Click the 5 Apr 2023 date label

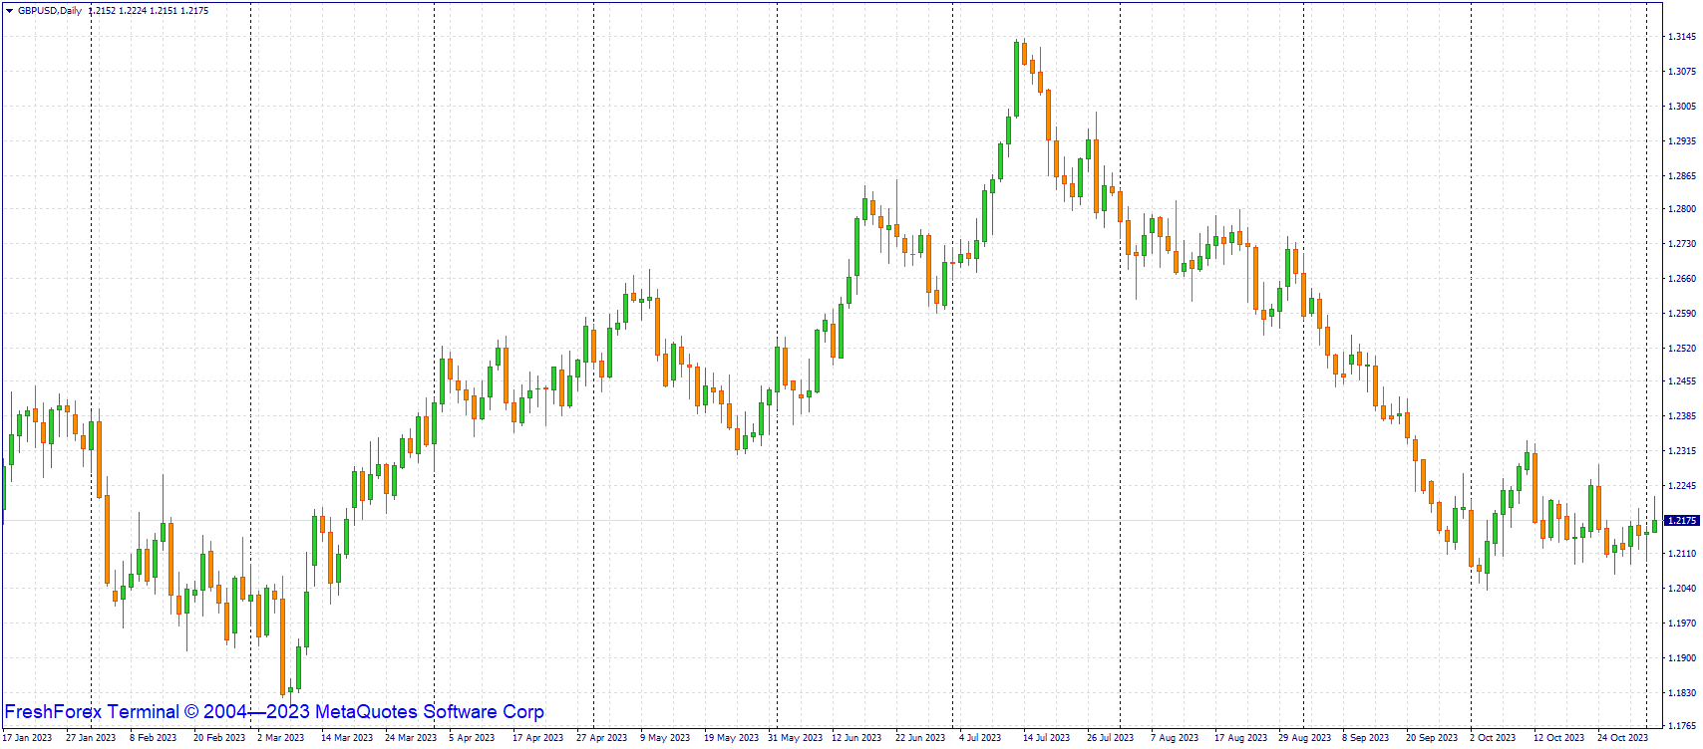(472, 738)
